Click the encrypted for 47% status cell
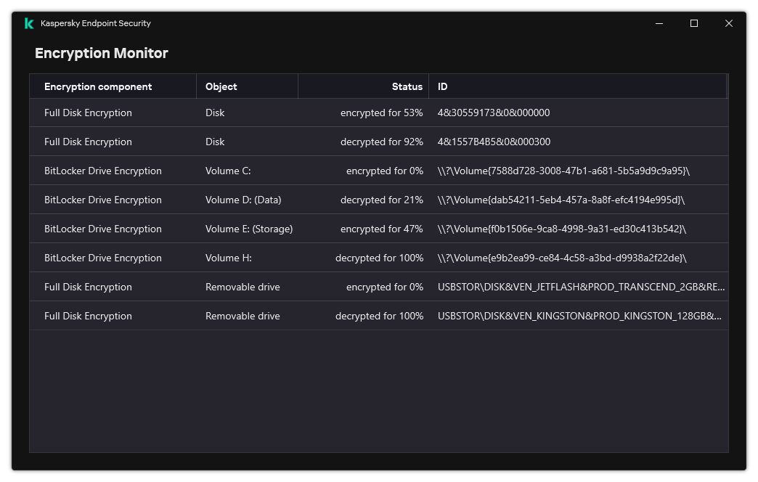Screen dimensions: 758x482 click(383, 228)
